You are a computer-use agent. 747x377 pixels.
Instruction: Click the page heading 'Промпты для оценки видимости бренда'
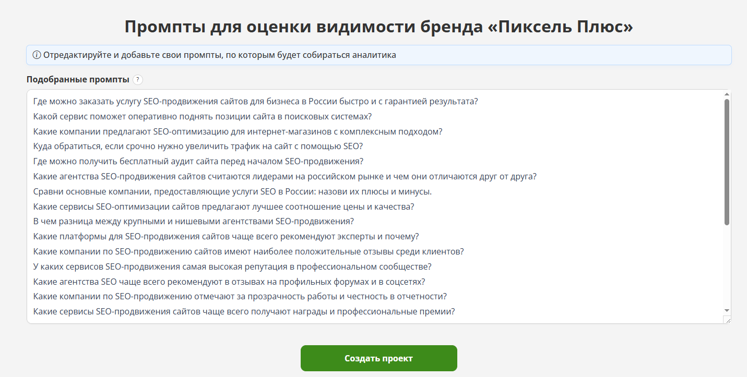[378, 27]
